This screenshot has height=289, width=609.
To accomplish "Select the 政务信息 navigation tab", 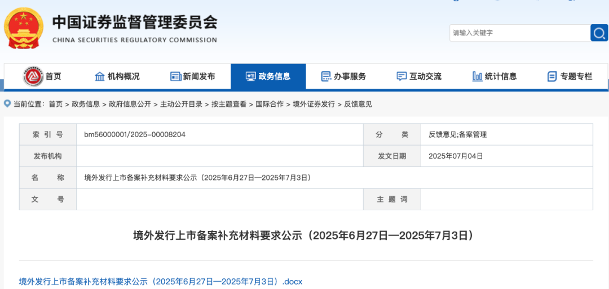I will 268,76.
